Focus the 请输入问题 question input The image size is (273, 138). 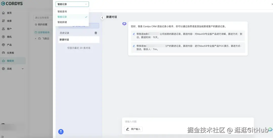click(x=188, y=122)
